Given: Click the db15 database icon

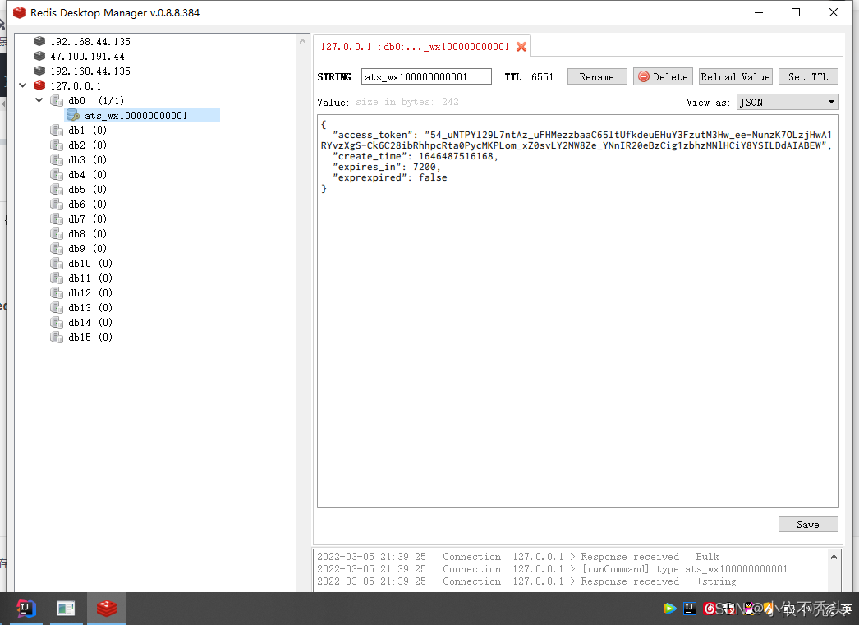Looking at the screenshot, I should click(57, 337).
